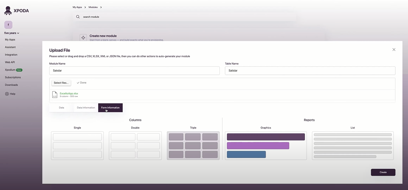The image size is (408, 190).
Task: Close the Upload File dialog
Action: pos(394,50)
